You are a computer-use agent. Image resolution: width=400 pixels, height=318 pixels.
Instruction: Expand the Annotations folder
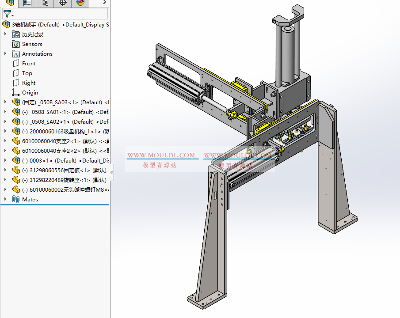[x=4, y=53]
